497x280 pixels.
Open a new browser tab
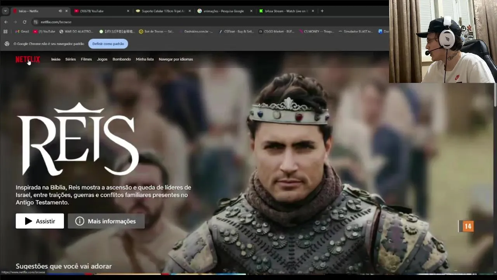[x=322, y=11]
